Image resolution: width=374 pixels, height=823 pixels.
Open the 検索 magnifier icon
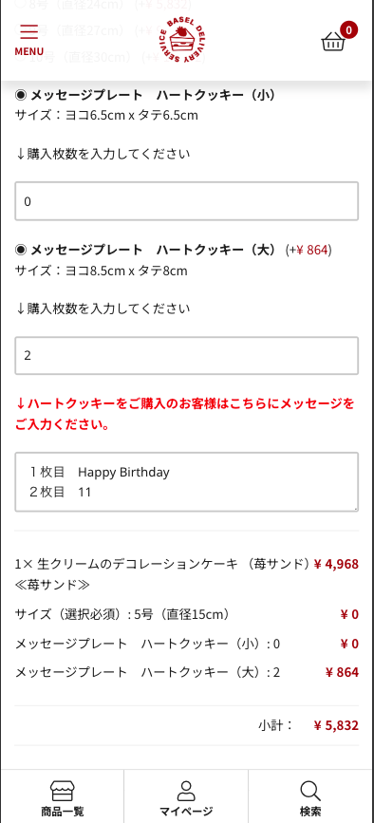pos(310,791)
